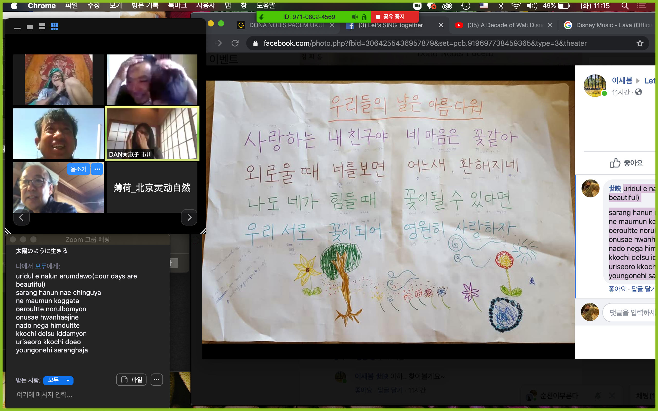This screenshot has height=411, width=658.
Task: Open more options on muted participant
Action: tap(97, 169)
